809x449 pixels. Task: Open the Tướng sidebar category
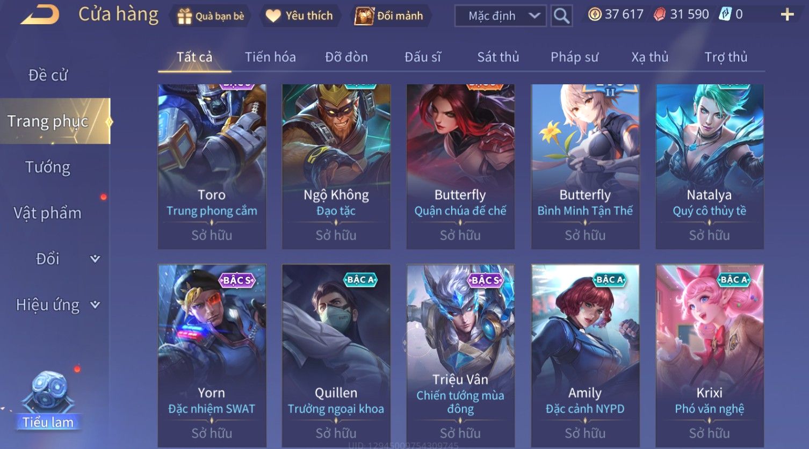tap(48, 168)
